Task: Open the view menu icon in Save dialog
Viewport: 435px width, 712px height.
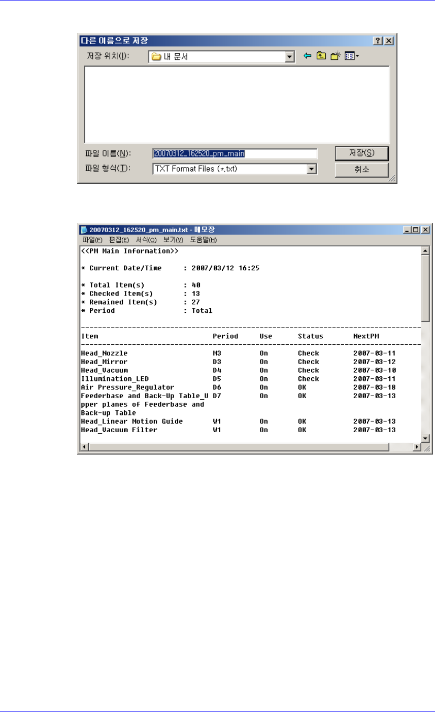Action: pyautogui.click(x=352, y=56)
